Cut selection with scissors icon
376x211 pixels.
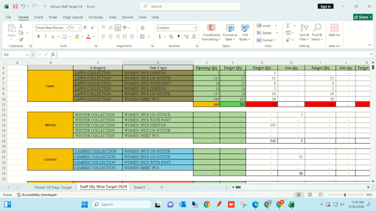click(x=21, y=26)
